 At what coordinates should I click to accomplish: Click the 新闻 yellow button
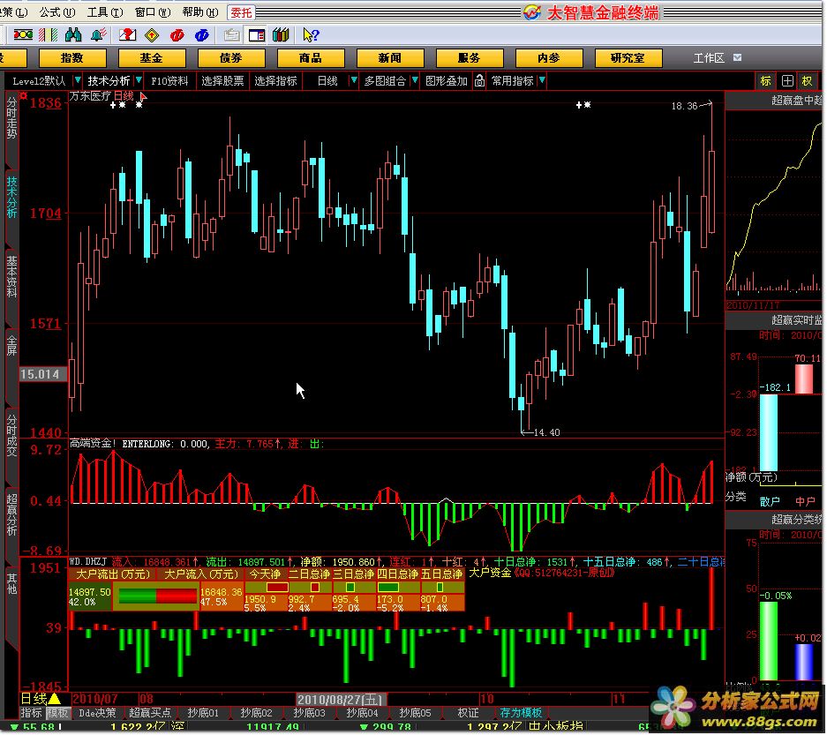pos(390,58)
